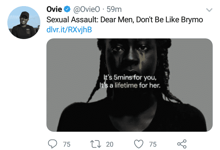
Task: Click the blue verified badge beside Ovie
Action: click(x=67, y=9)
